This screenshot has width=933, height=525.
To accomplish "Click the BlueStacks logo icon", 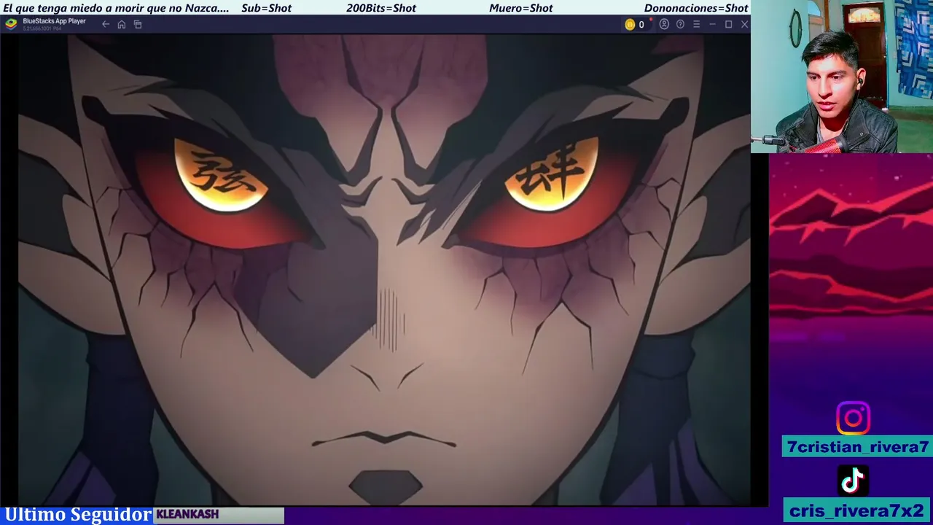I will coord(11,23).
